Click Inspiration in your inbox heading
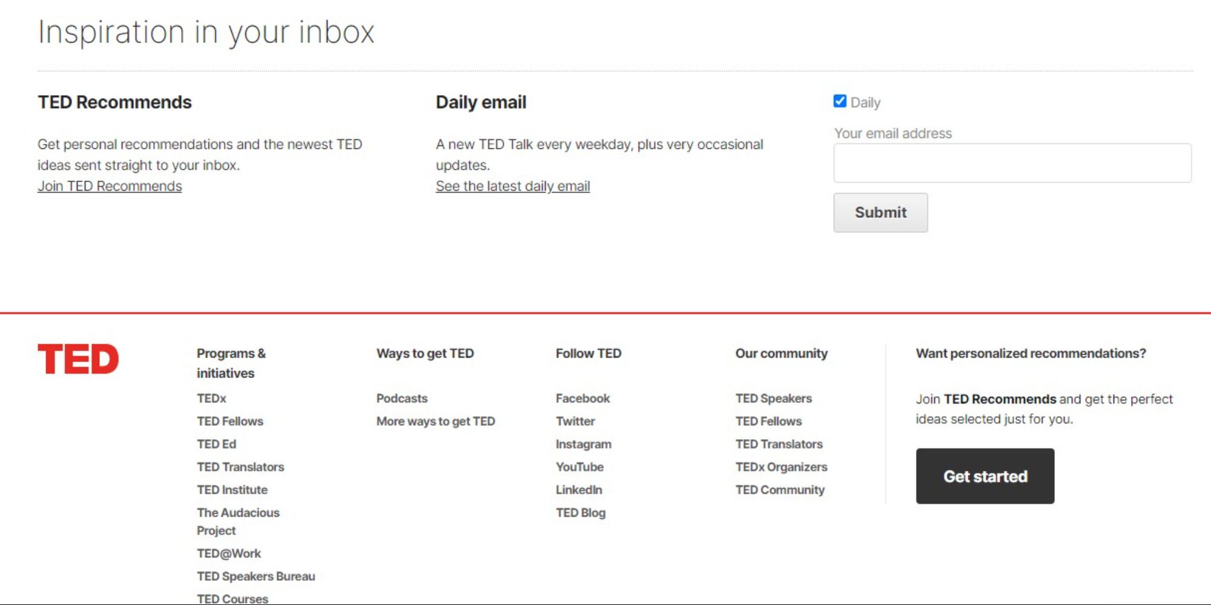Image resolution: width=1211 pixels, height=605 pixels. pos(206,32)
